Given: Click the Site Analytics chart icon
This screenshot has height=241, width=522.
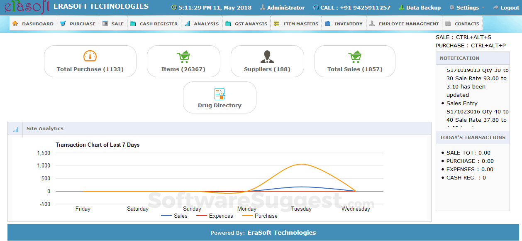Looking at the screenshot, I should coord(16,129).
